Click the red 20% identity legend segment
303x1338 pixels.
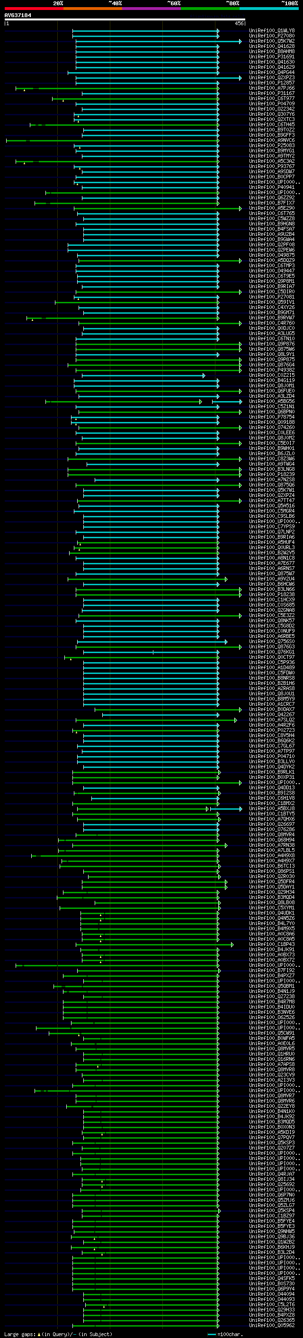34,9
